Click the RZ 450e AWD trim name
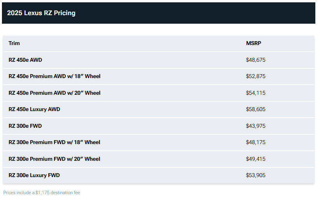The image size is (320, 200). click(x=25, y=60)
